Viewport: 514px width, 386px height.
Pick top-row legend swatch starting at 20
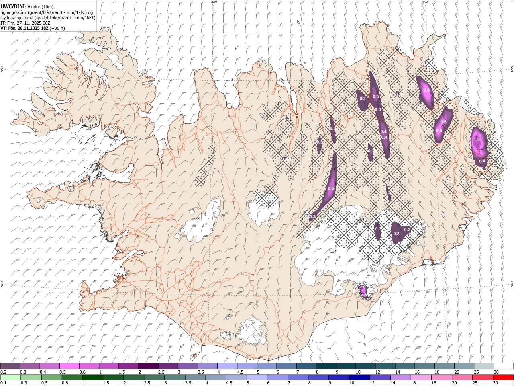coord(464,366)
